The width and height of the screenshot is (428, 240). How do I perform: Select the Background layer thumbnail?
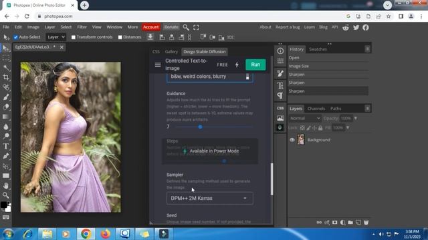(x=301, y=139)
